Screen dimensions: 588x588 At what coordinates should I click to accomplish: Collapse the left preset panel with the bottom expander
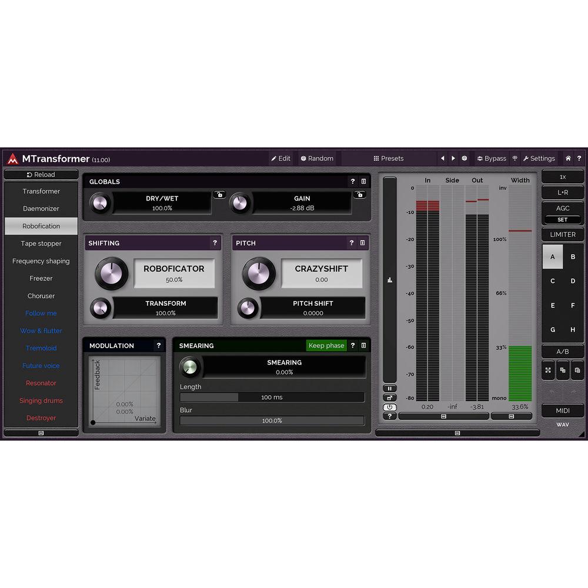(41, 432)
